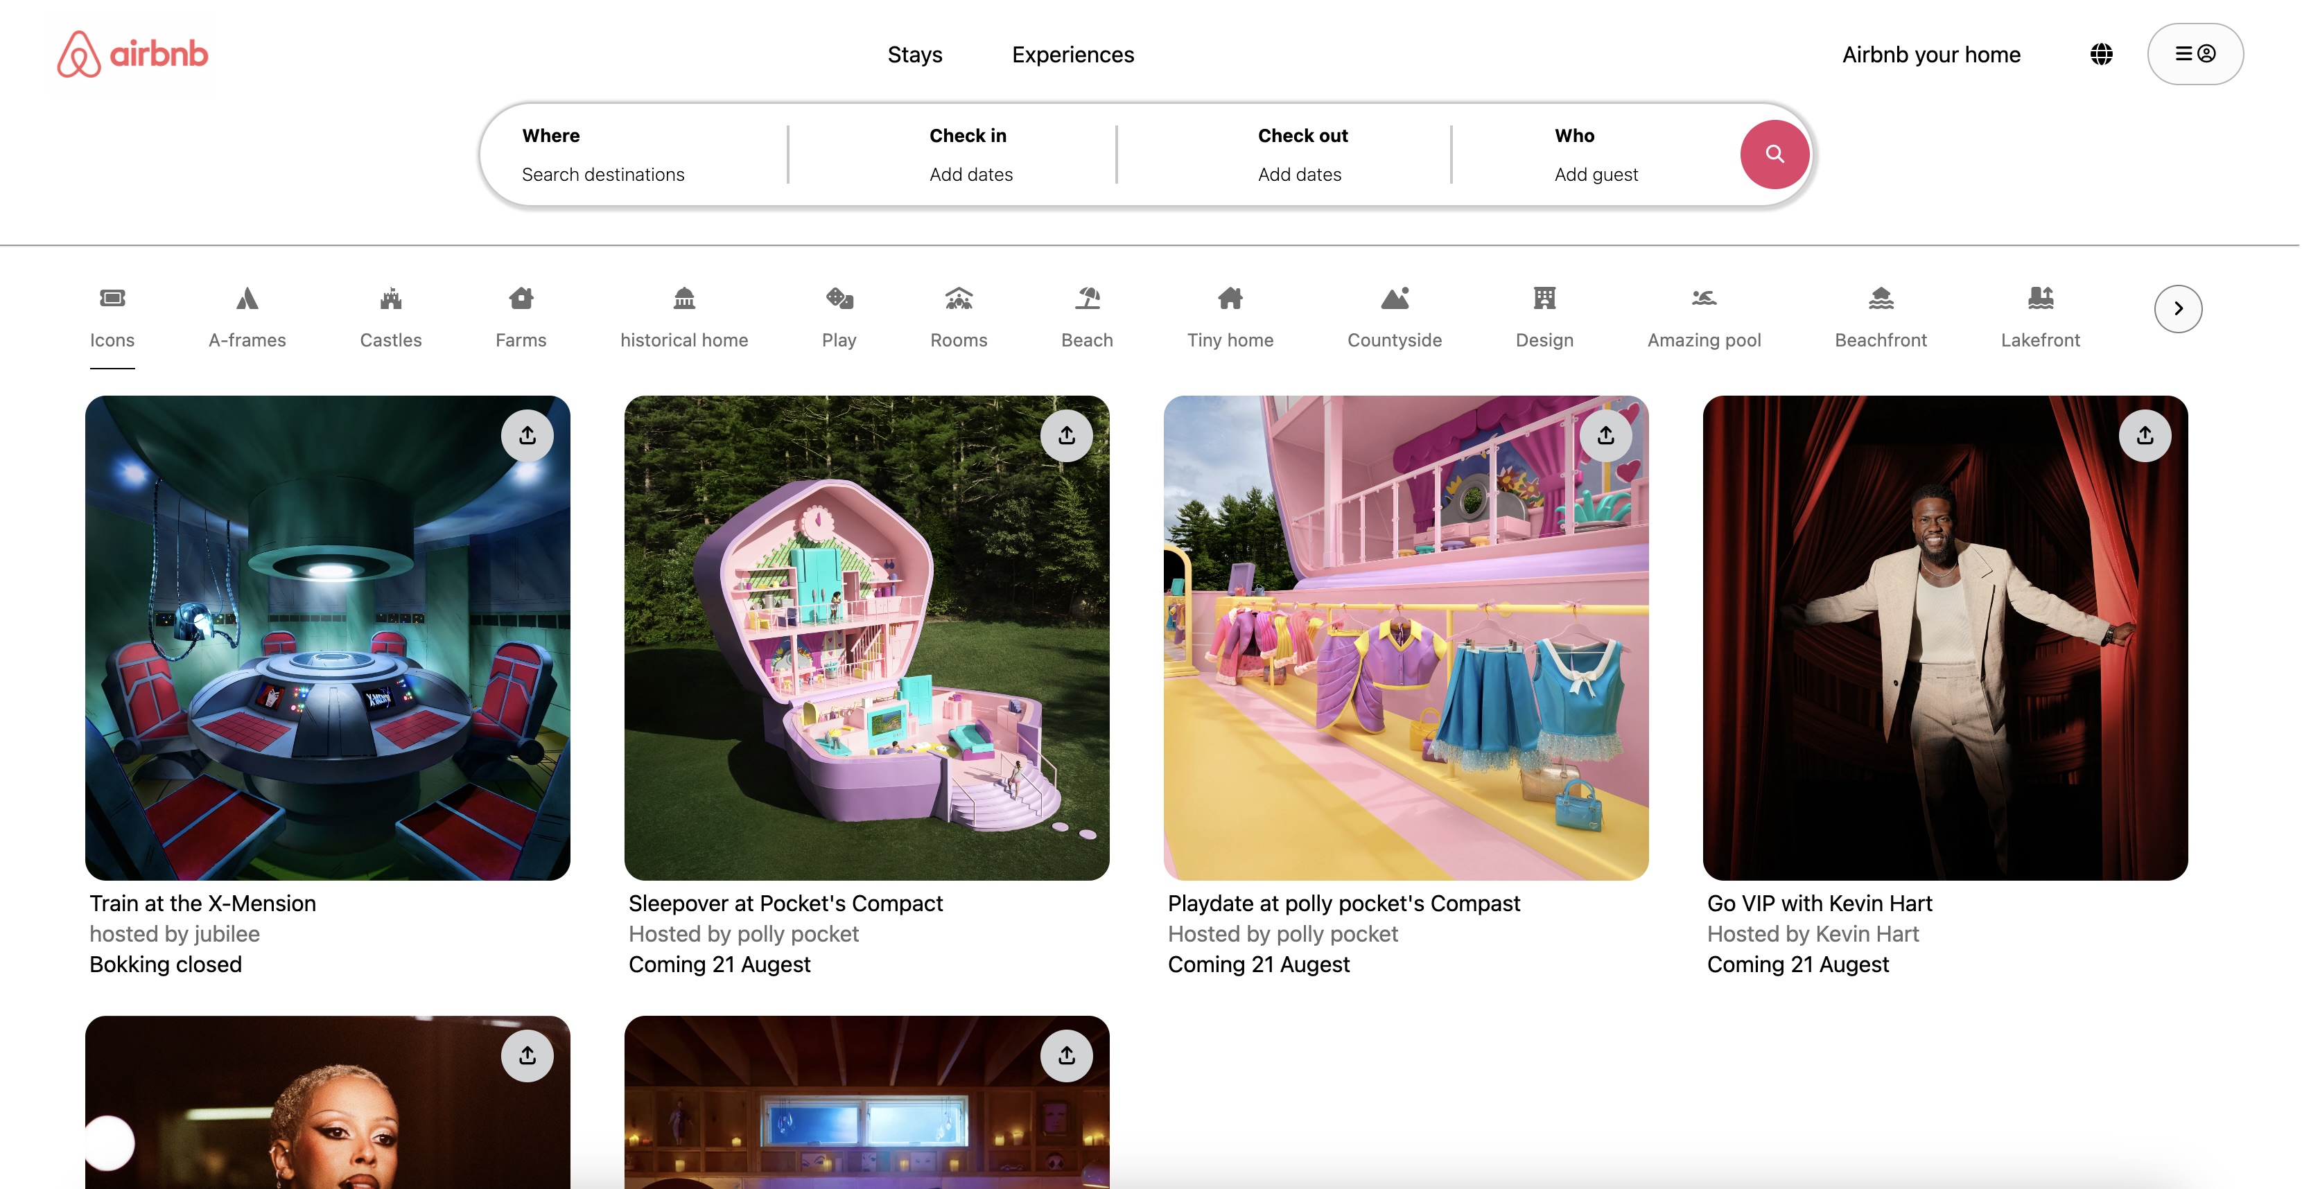
Task: Switch to the Experiences tab
Action: pyautogui.click(x=1072, y=55)
